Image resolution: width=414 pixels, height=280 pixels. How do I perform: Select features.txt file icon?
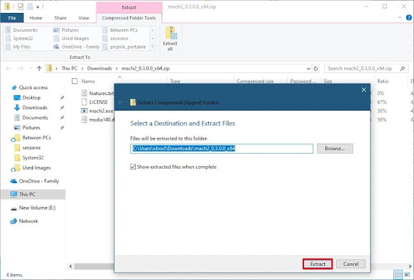tap(85, 93)
